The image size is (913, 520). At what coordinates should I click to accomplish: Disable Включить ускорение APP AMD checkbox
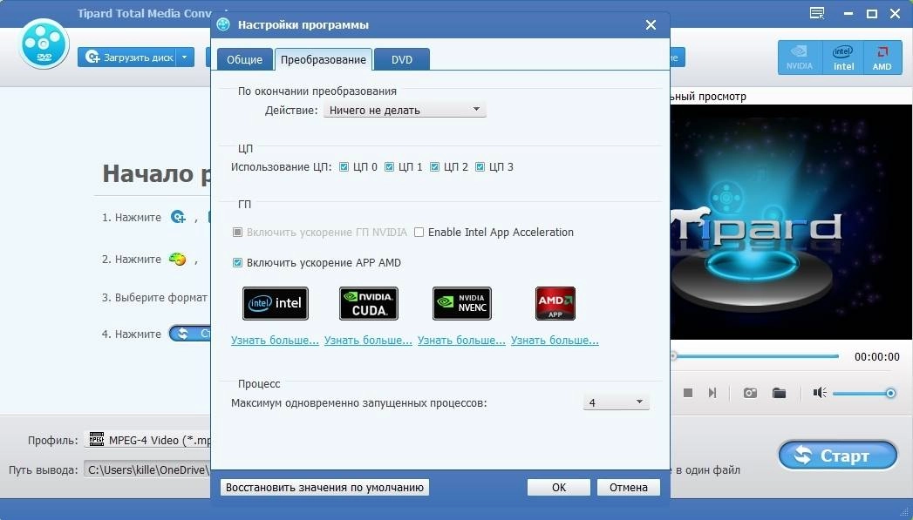pos(237,263)
